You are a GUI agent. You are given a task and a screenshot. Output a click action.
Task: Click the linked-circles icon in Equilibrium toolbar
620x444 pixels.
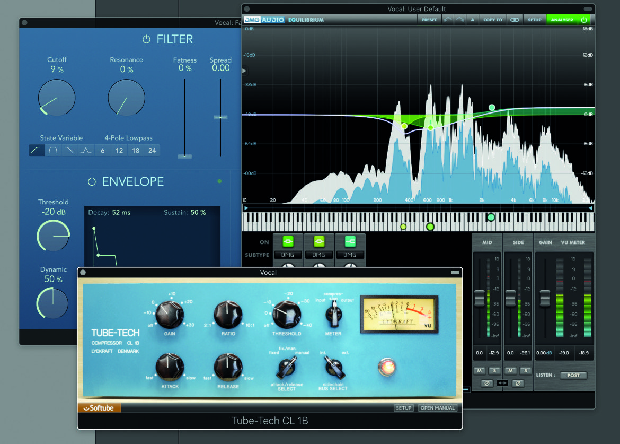coord(515,20)
